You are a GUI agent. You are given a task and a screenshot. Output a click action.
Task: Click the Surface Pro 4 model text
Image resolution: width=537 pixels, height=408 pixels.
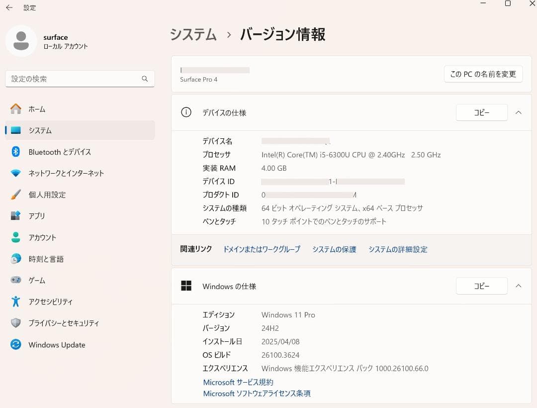(x=198, y=80)
